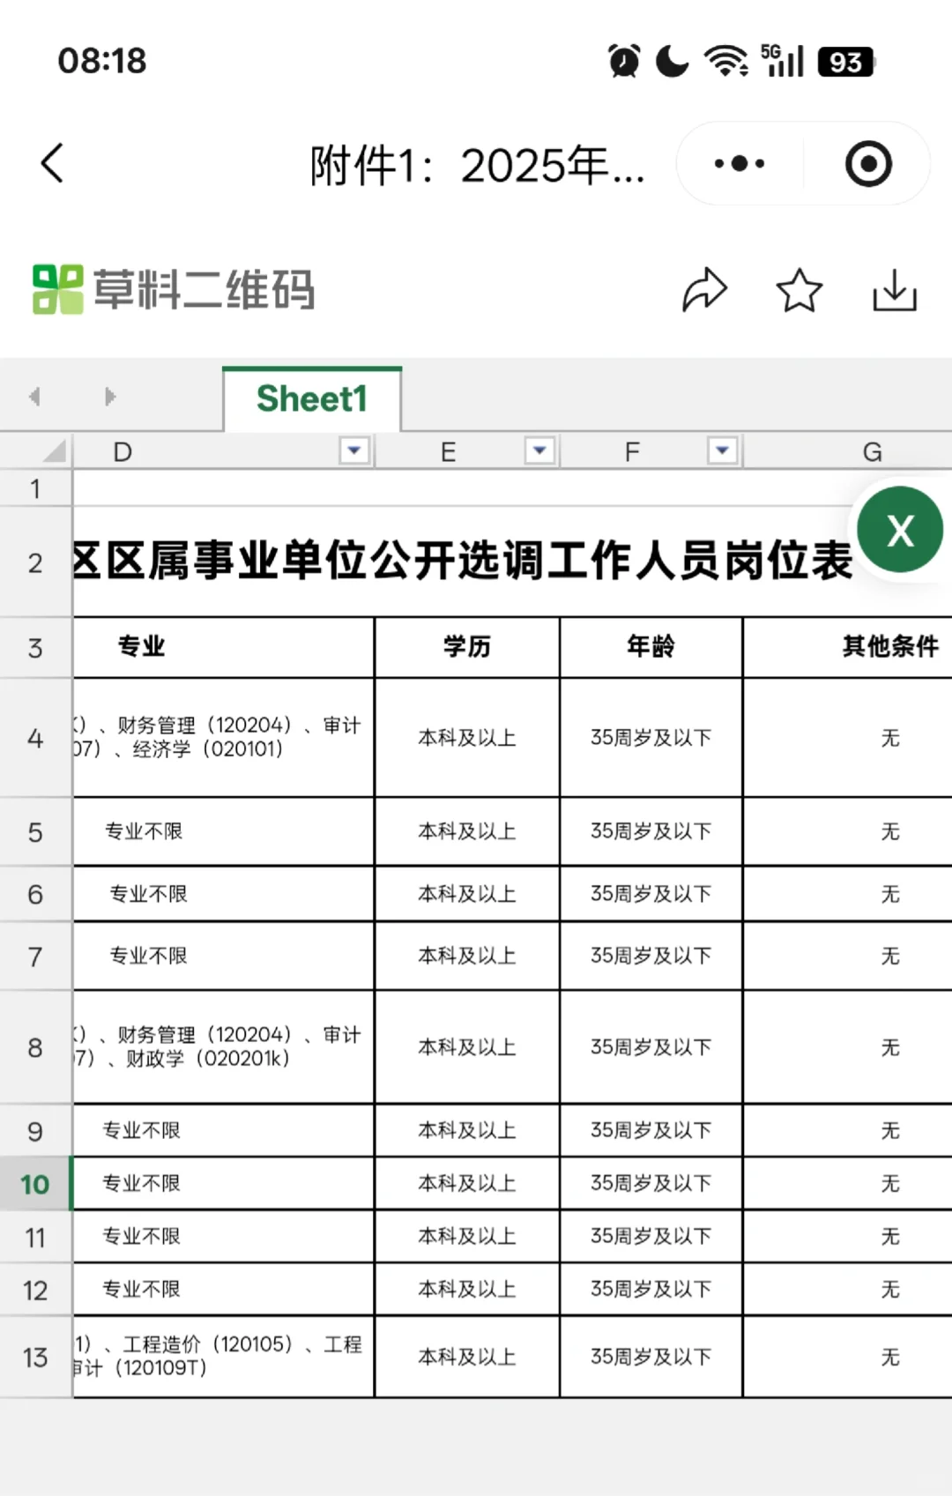952x1496 pixels.
Task: Open the three-dots more menu
Action: pos(740,164)
